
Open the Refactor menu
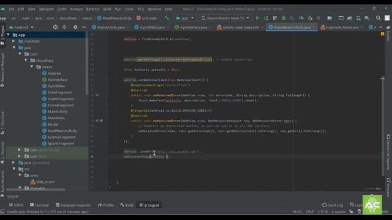[x=92, y=9]
